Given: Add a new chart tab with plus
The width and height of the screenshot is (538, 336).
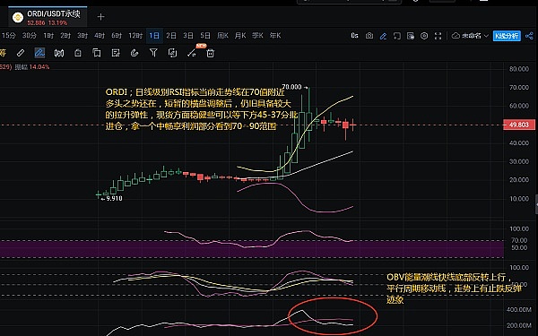Looking at the screenshot, I should pos(100,17).
